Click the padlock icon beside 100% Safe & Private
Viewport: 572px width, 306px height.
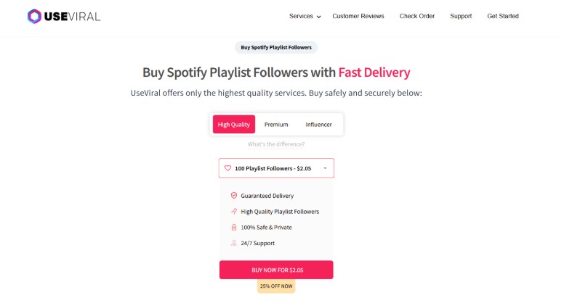coord(234,228)
